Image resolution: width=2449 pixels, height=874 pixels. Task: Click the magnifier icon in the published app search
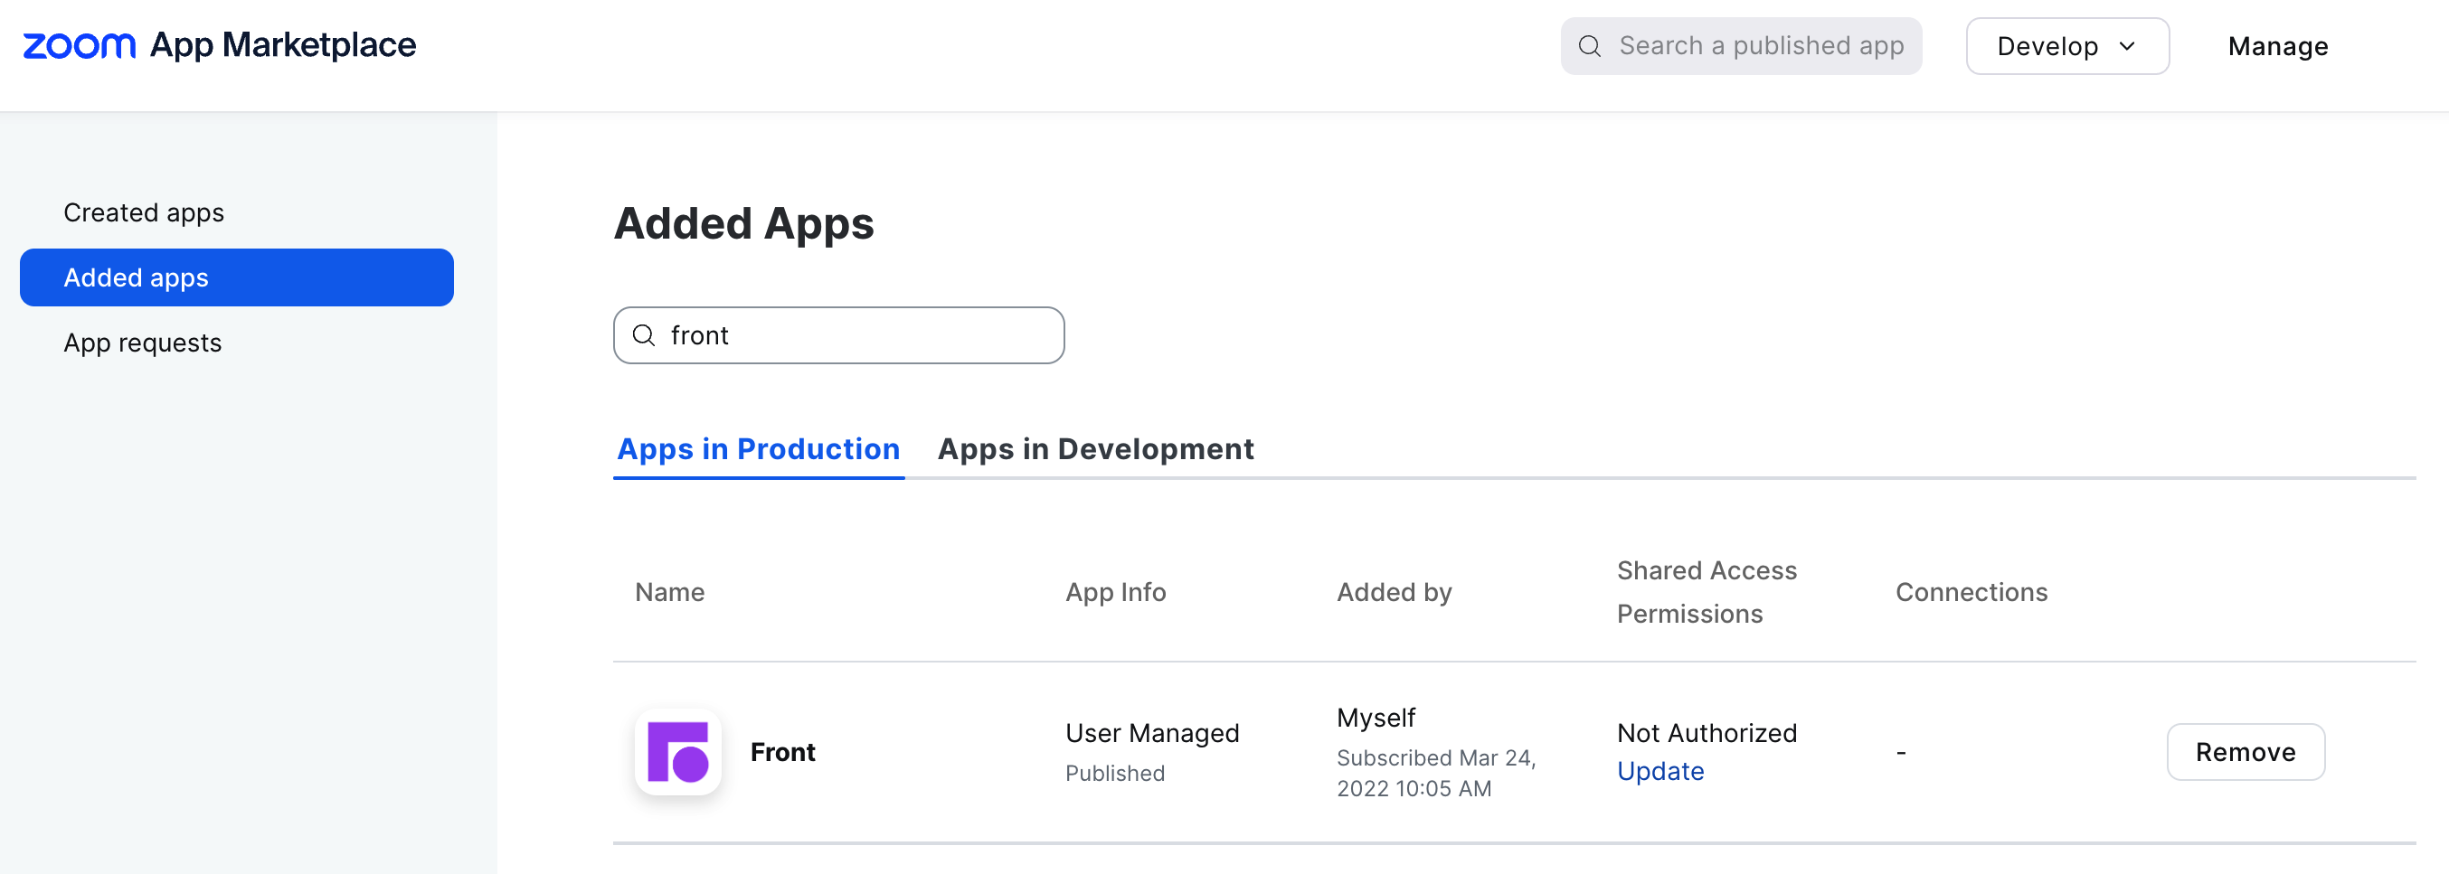(x=1590, y=45)
